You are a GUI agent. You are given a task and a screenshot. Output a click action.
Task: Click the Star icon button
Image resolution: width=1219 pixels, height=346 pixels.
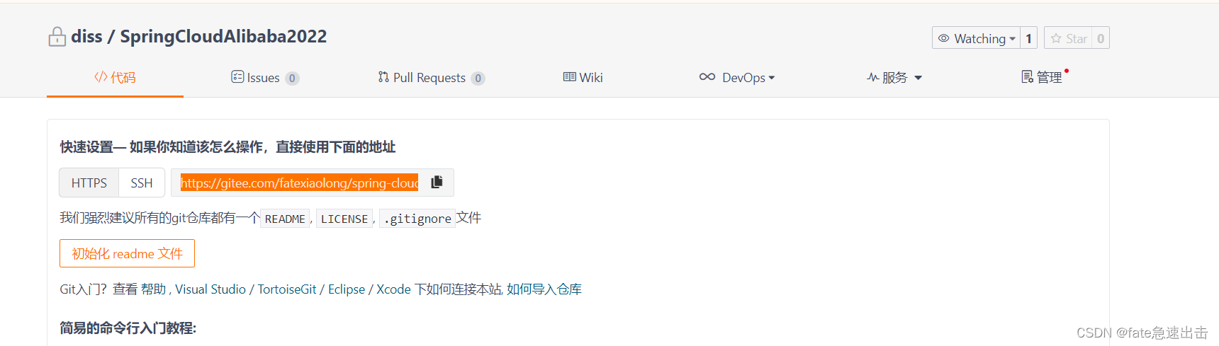point(1068,38)
